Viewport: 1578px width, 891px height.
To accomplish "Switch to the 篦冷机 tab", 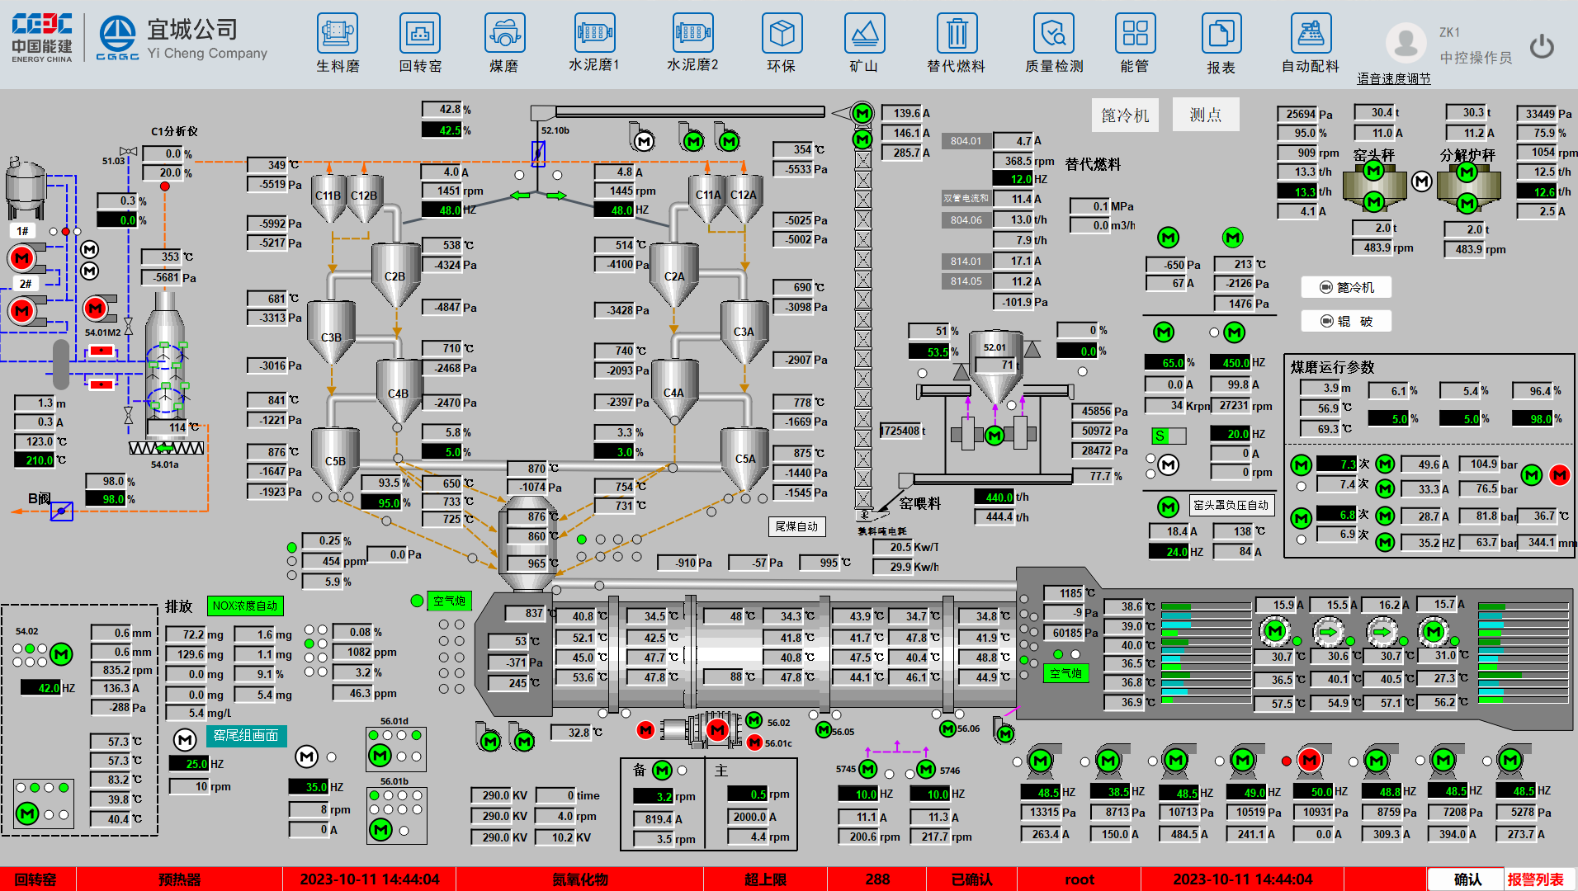I will click(x=1125, y=115).
